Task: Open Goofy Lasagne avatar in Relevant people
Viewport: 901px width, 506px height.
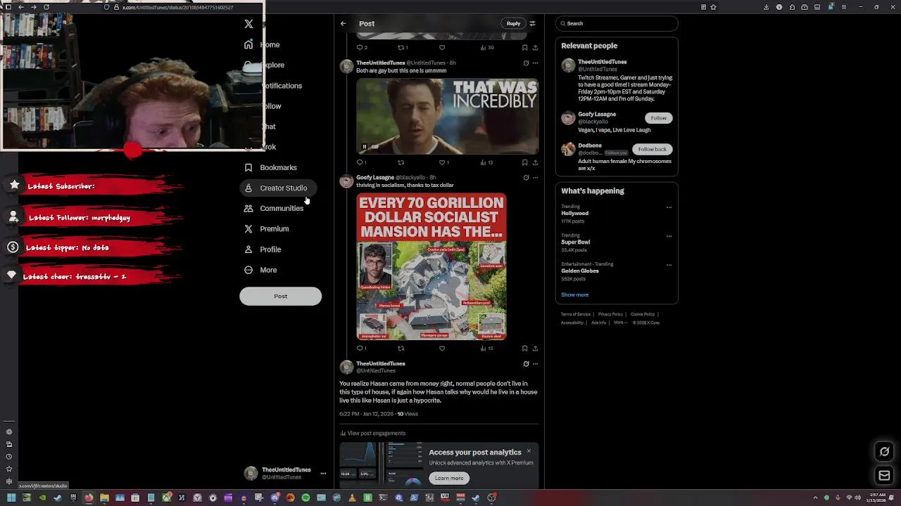Action: pyautogui.click(x=568, y=118)
